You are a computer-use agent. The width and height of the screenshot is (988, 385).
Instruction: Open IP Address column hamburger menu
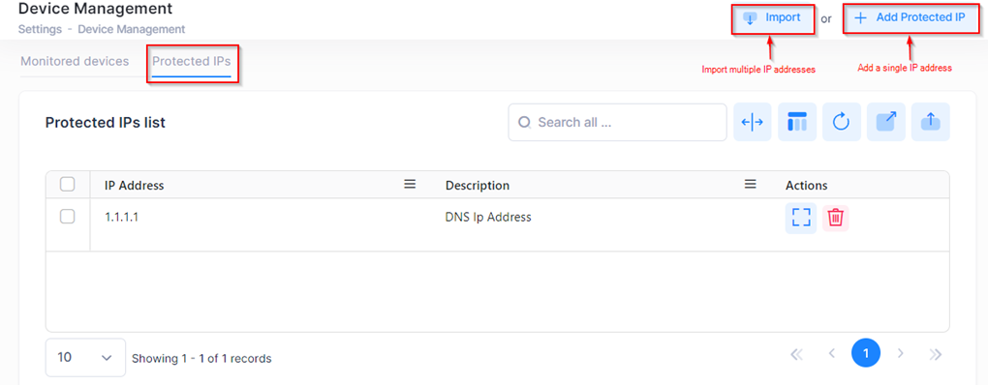pyautogui.click(x=410, y=185)
